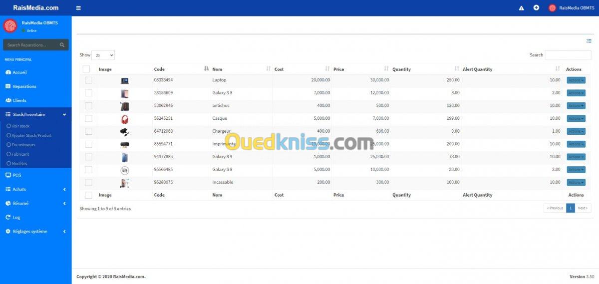
Task: Click the Laptop product thumbnail image
Action: (125, 80)
